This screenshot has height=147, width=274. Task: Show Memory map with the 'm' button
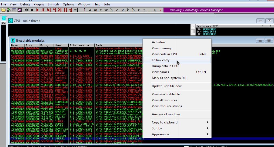pyautogui.click(x=95, y=10)
